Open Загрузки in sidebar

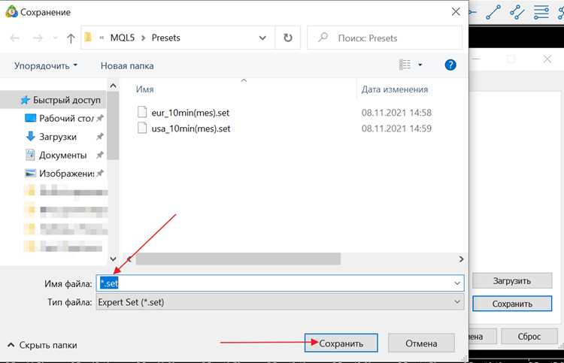click(64, 137)
